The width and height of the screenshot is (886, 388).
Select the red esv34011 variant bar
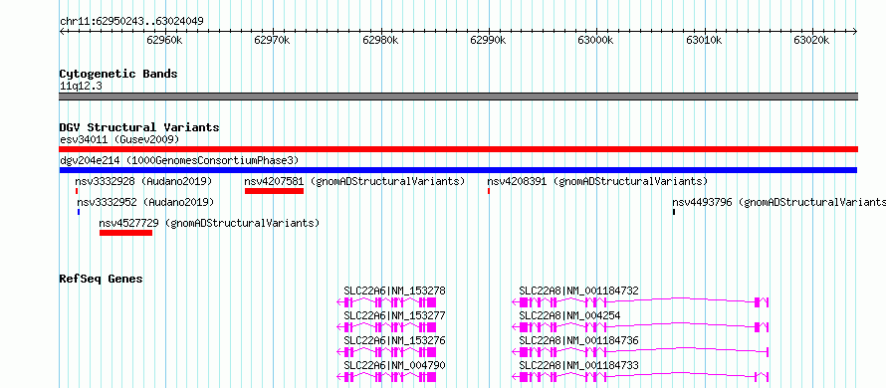[458, 149]
